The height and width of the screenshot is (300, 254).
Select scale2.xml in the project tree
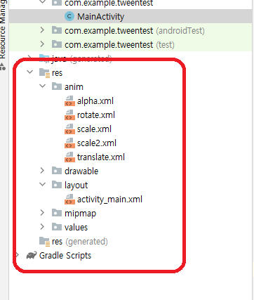pos(97,143)
